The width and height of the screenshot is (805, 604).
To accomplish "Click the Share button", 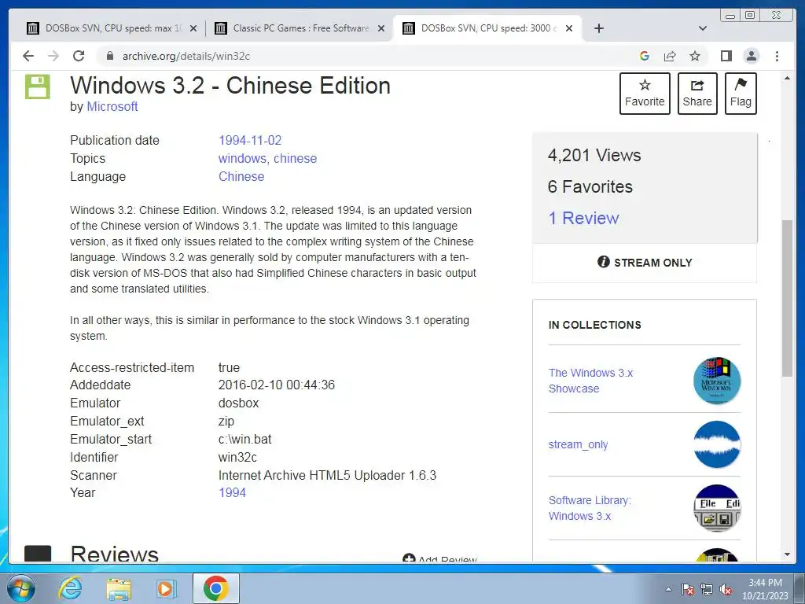I will [x=697, y=94].
